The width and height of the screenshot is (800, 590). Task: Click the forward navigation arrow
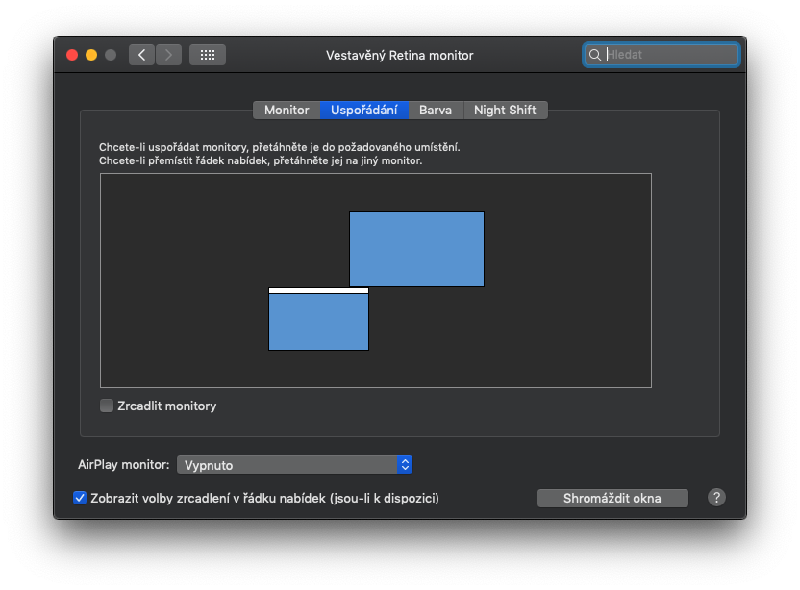tap(168, 55)
